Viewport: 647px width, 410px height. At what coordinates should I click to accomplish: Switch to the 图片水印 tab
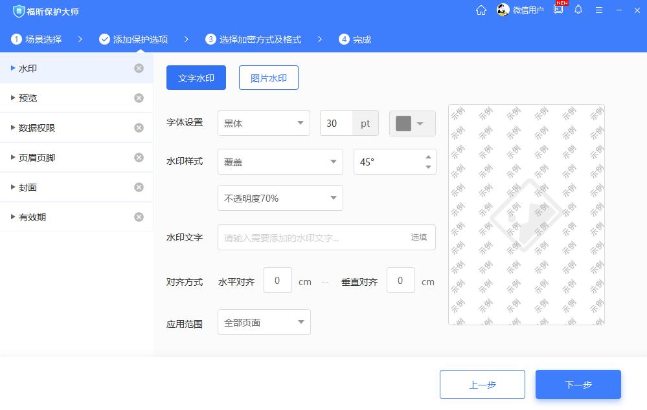coord(268,77)
